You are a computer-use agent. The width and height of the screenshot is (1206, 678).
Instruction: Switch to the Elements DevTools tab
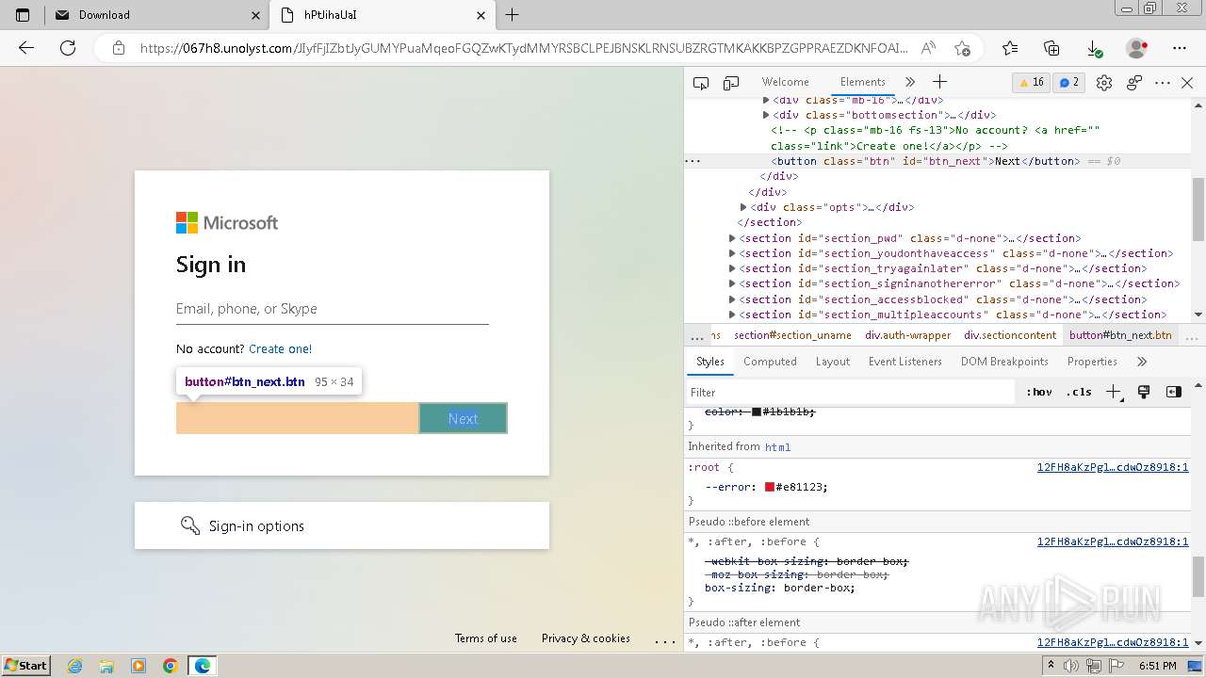[x=862, y=82]
